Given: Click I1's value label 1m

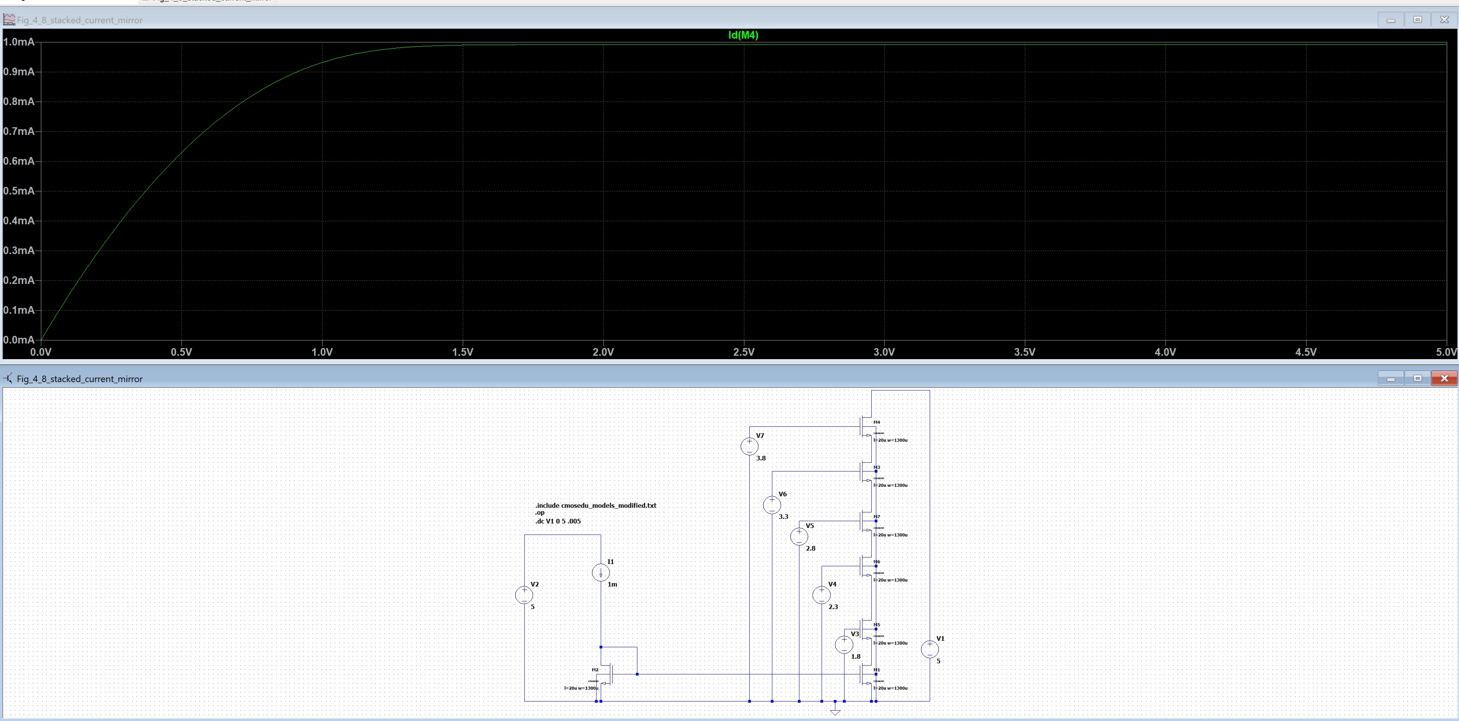Looking at the screenshot, I should click(x=612, y=584).
